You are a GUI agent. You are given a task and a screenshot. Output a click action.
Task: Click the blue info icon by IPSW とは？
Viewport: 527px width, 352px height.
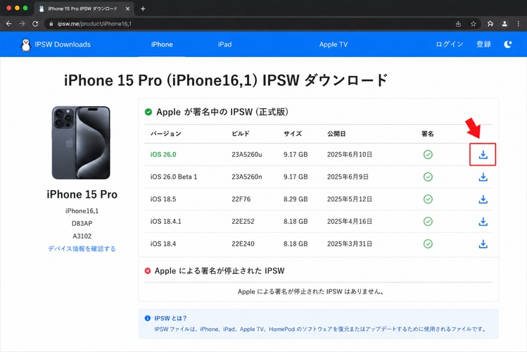click(x=147, y=318)
